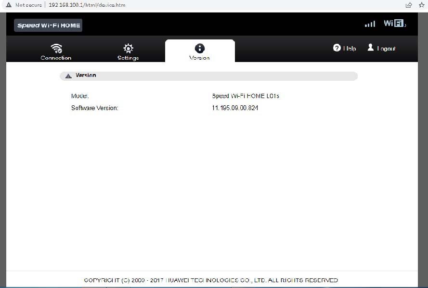Select the Version tab

coord(200,51)
